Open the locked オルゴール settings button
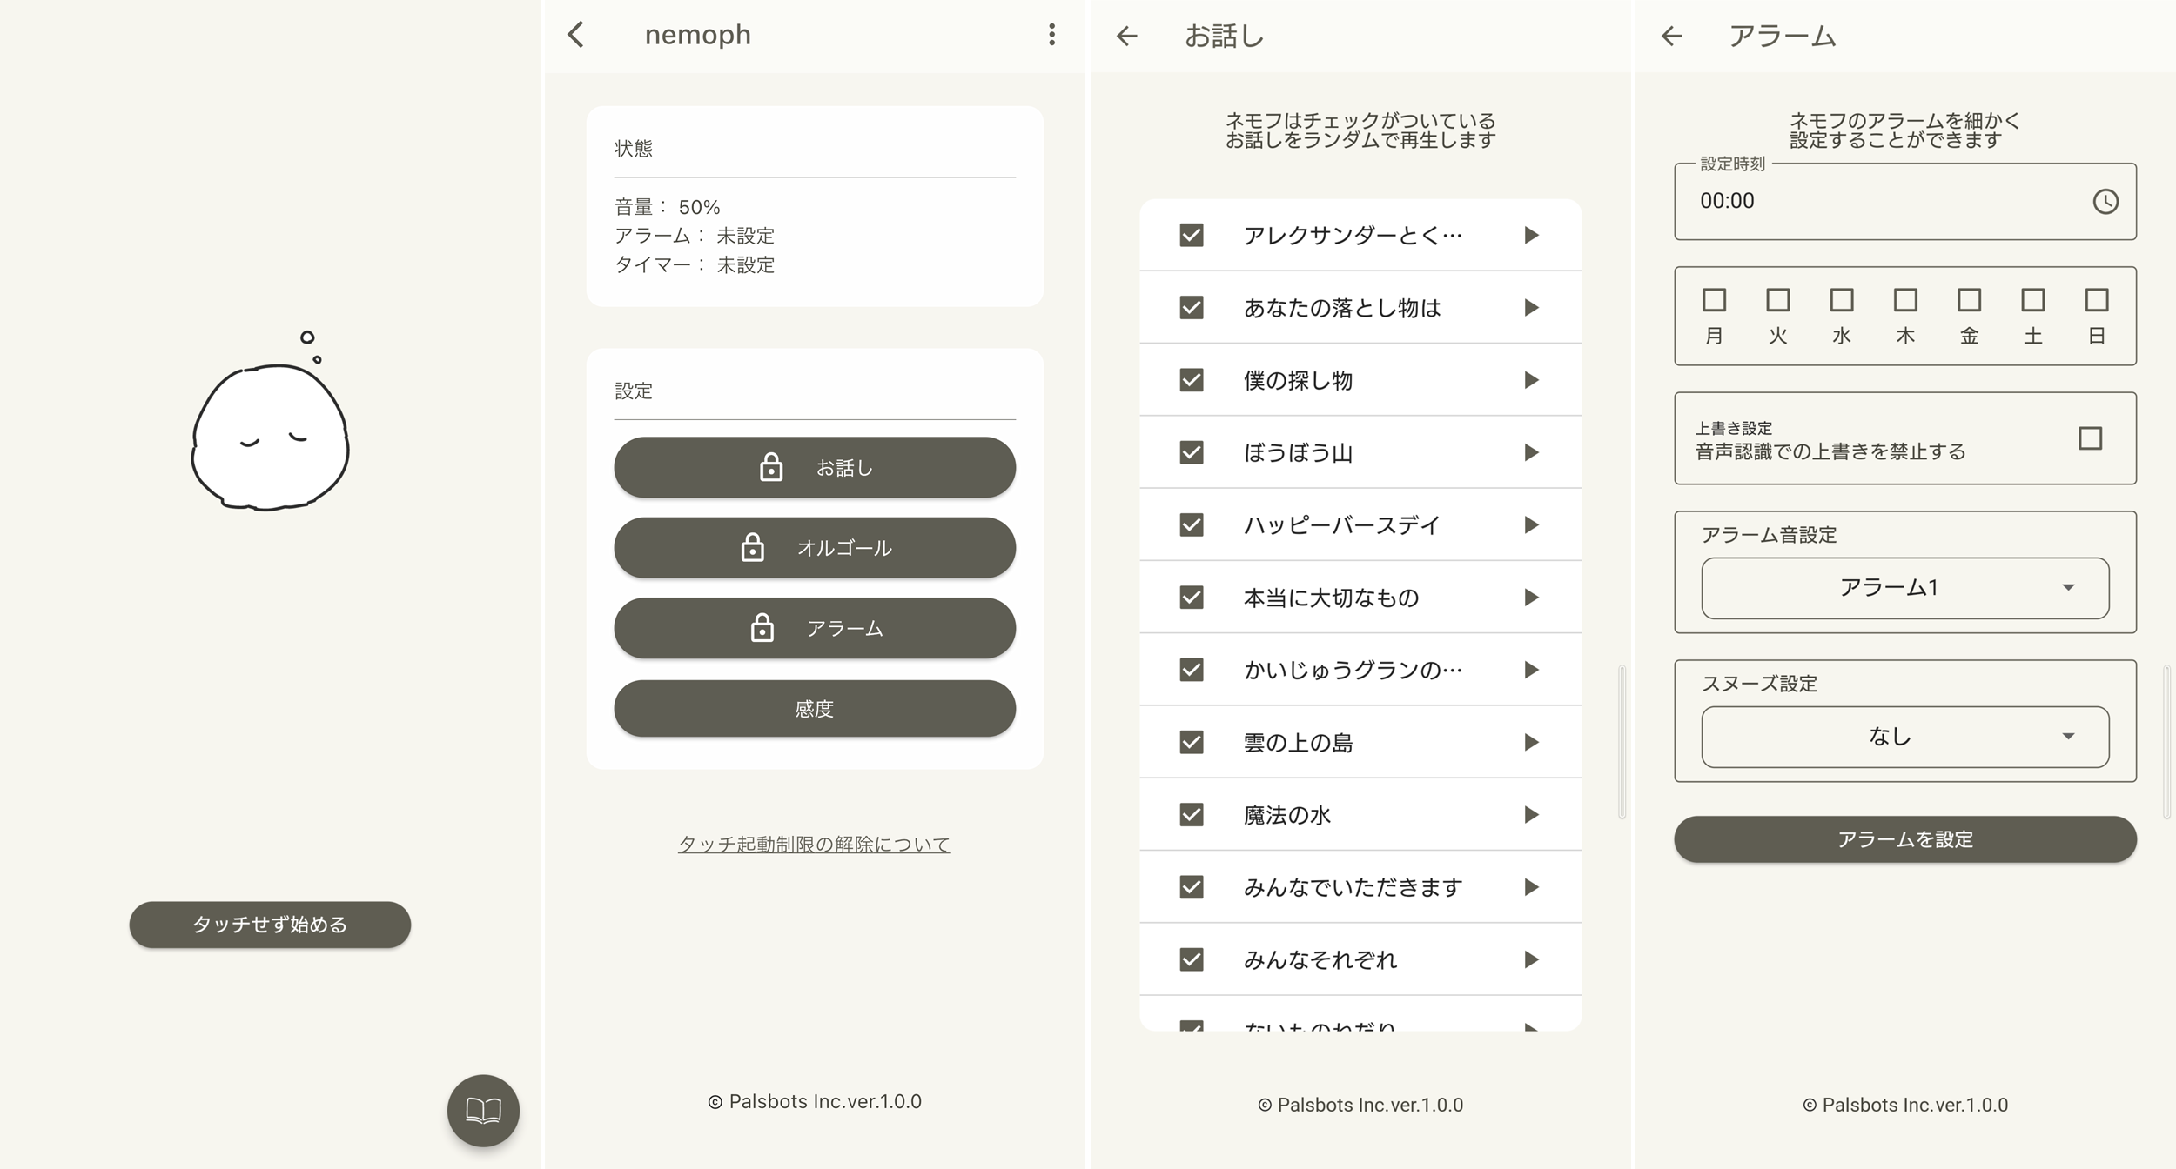Screen dimensions: 2176x1169 (814, 548)
